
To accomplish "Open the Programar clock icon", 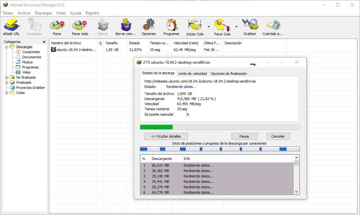I will point(171,25).
